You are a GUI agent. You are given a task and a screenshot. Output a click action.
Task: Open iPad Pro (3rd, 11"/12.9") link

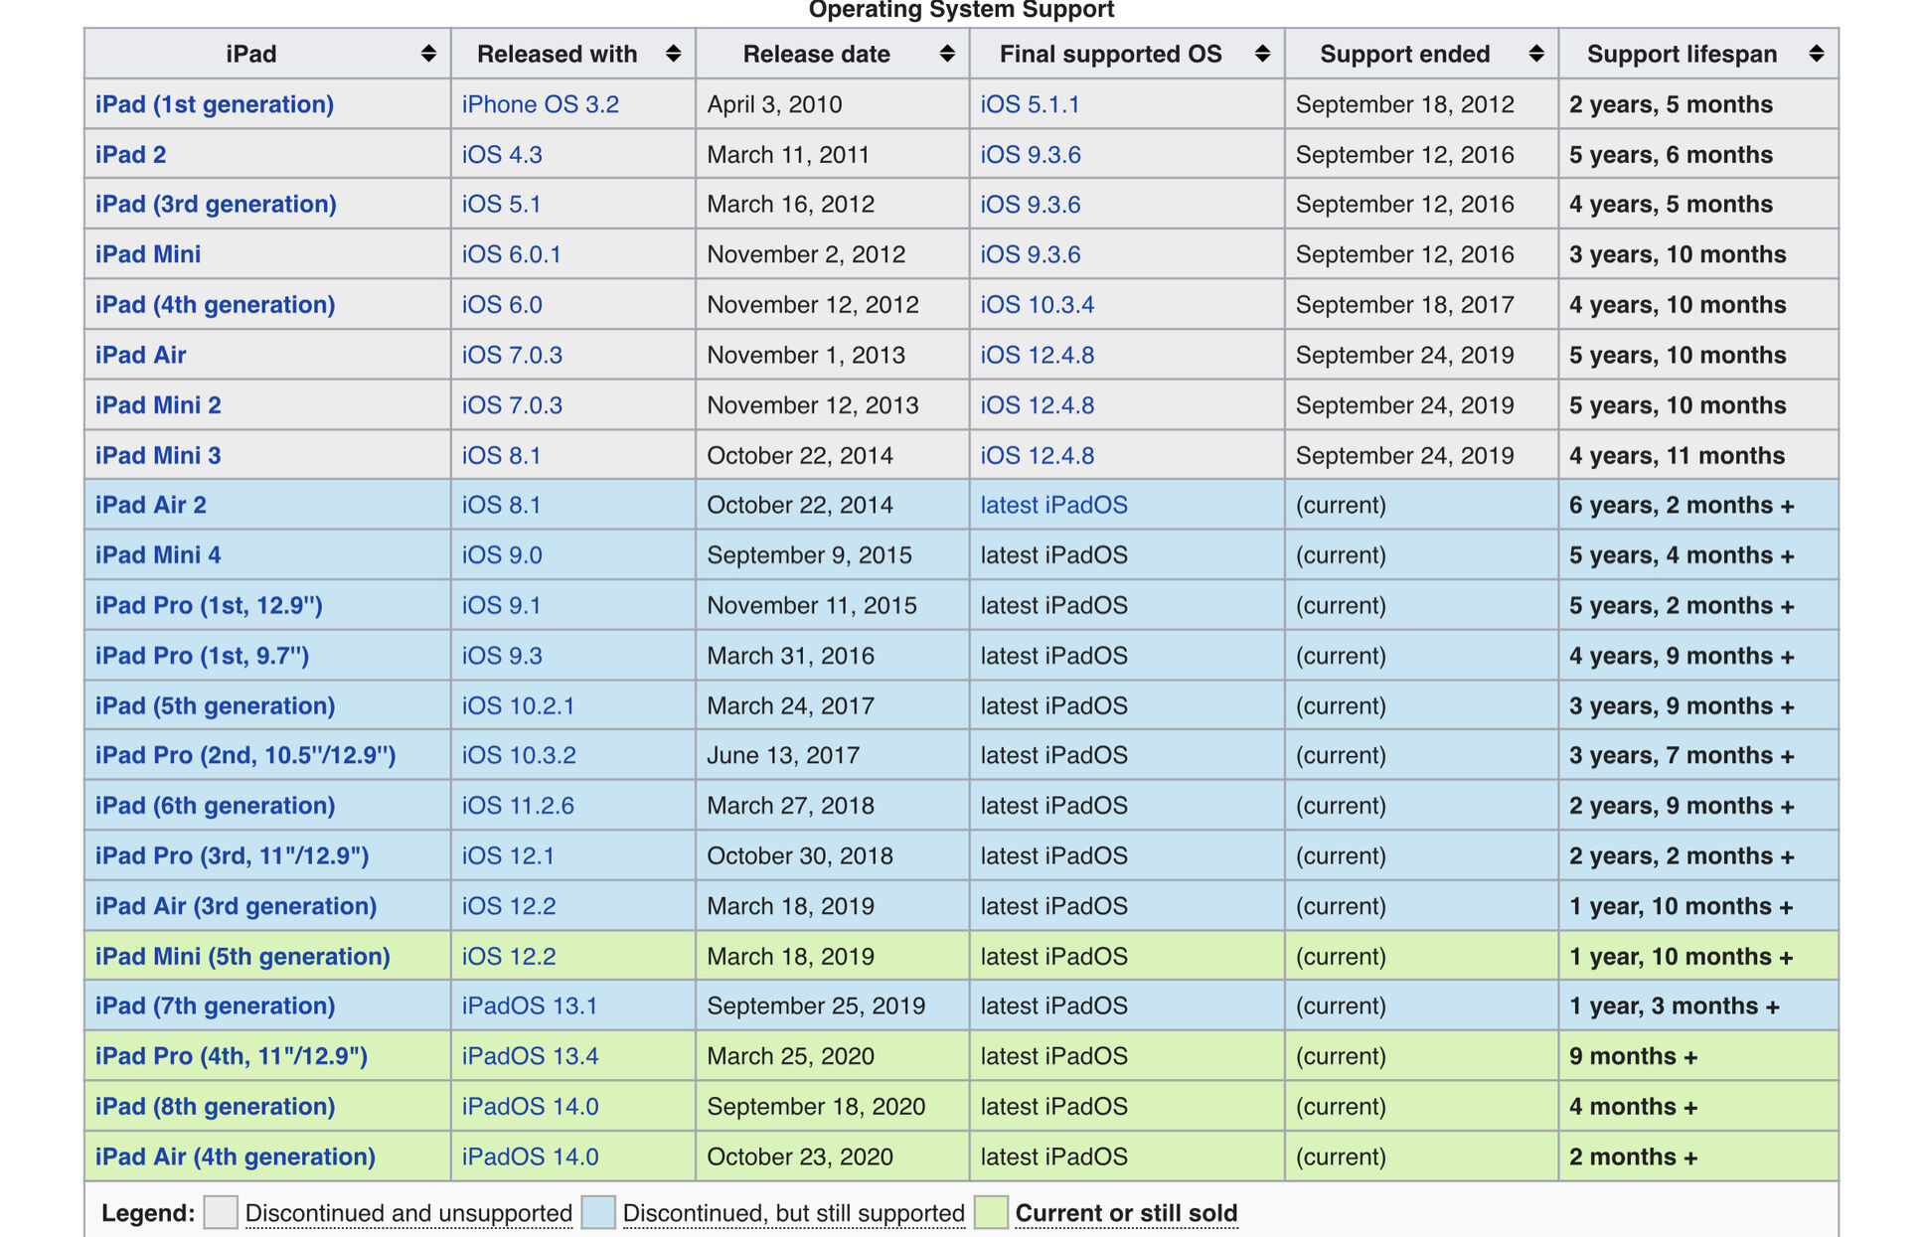(233, 855)
